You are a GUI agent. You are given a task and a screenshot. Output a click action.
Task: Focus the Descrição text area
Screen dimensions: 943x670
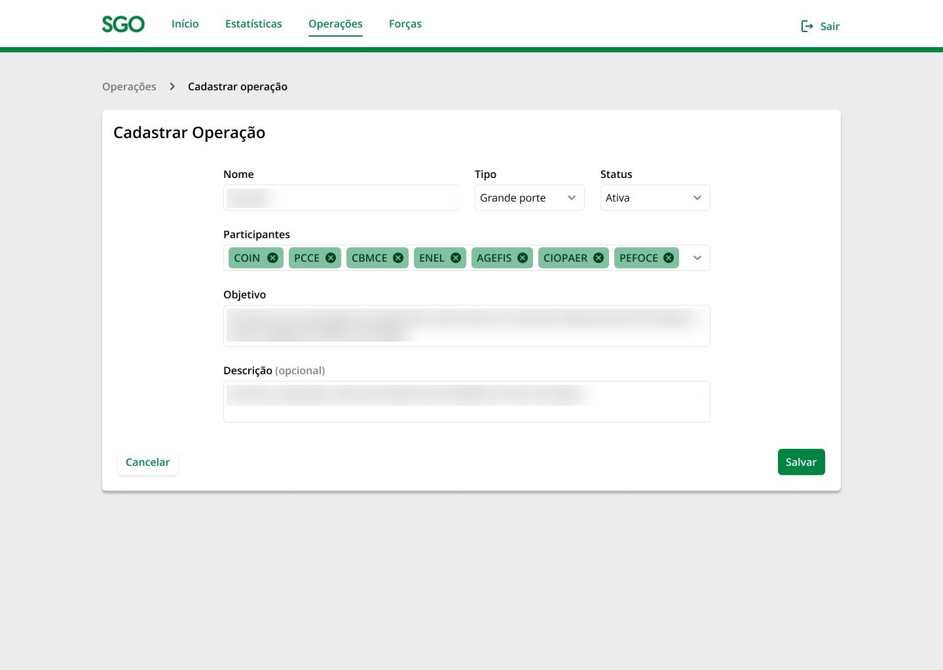466,402
